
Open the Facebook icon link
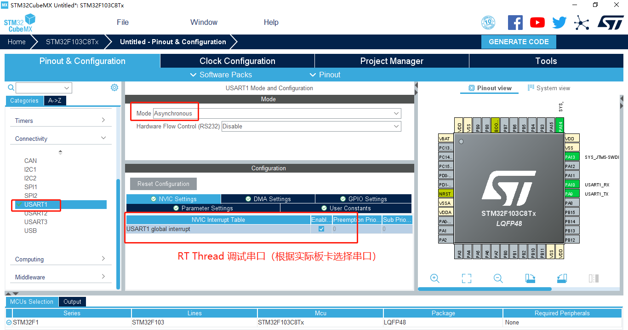coord(515,23)
